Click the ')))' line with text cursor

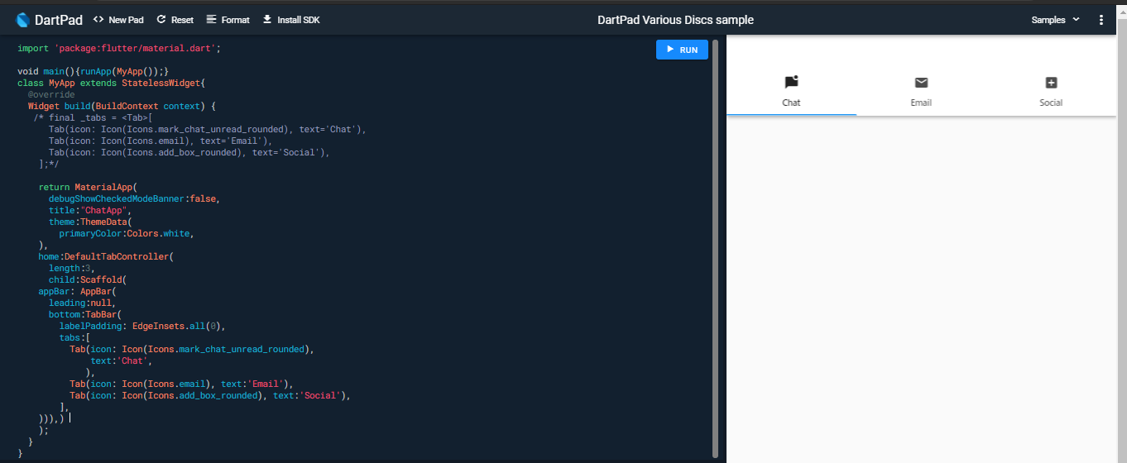click(x=51, y=419)
